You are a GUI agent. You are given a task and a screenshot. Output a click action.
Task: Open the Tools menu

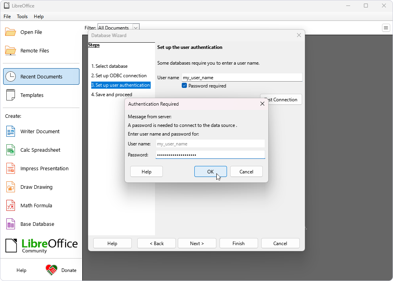coord(22,17)
